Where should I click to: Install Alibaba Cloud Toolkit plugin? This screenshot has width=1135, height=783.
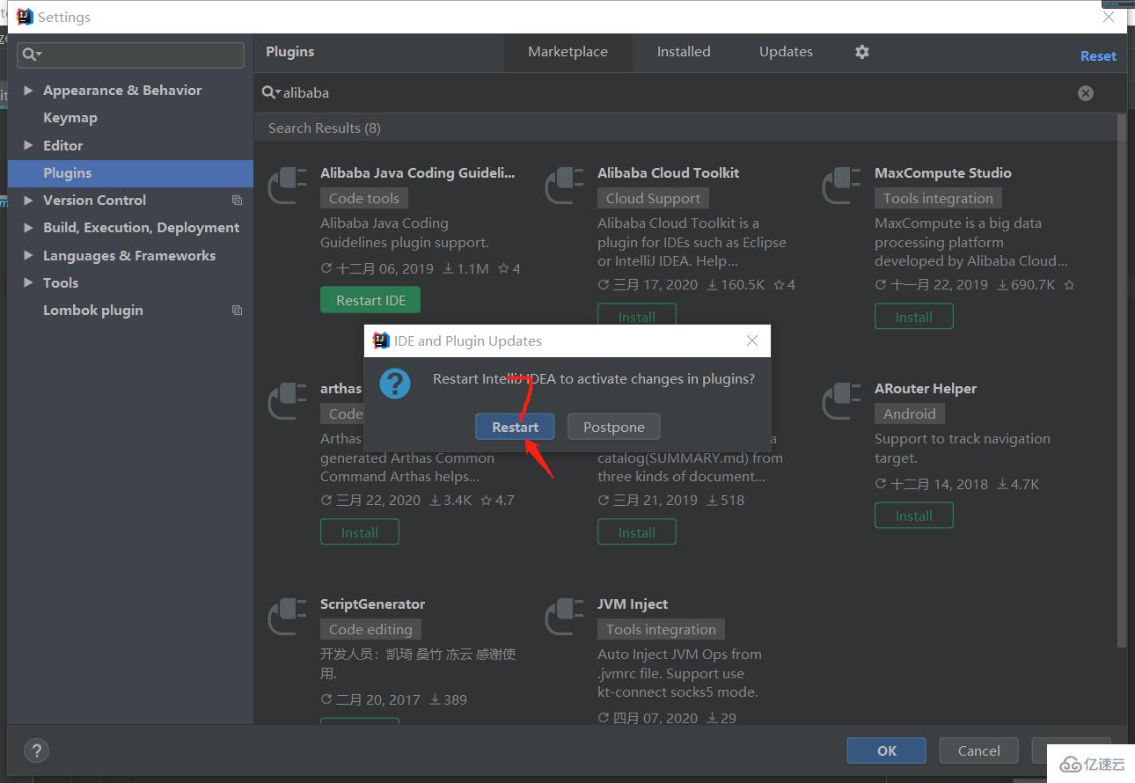point(637,317)
